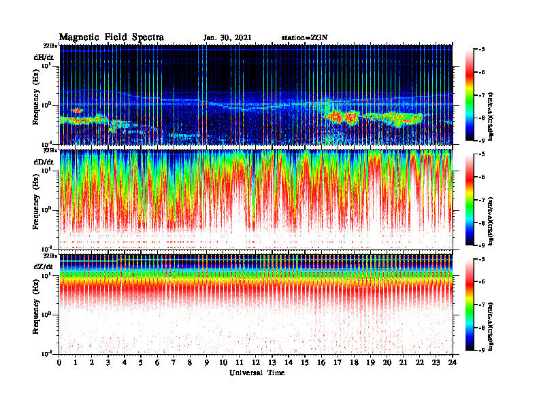Click hour '8' on the Universal Time axis
Viewport: 539px width, 416px height.
[x=190, y=362]
